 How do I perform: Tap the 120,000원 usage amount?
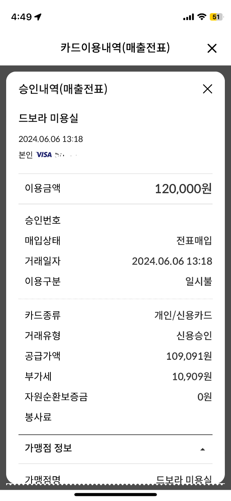point(183,189)
